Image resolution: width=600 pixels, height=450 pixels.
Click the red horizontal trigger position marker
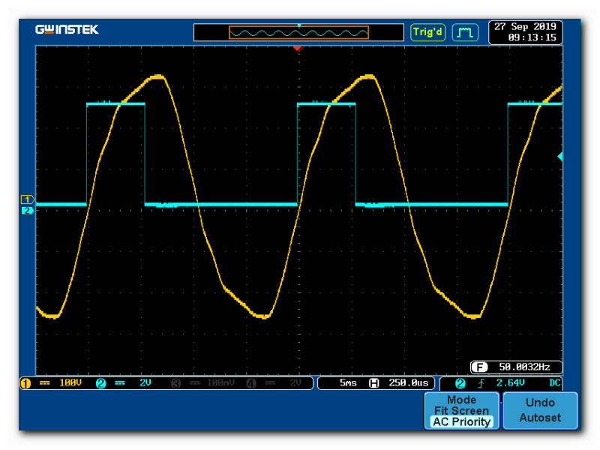tap(298, 48)
